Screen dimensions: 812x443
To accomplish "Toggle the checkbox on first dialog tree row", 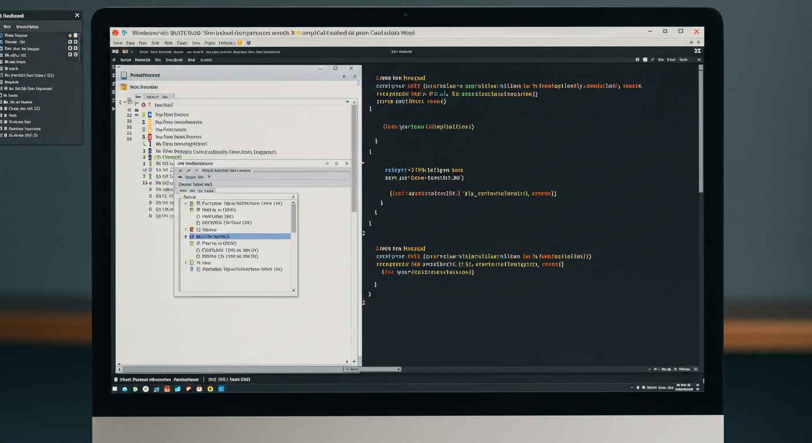I will coord(198,204).
